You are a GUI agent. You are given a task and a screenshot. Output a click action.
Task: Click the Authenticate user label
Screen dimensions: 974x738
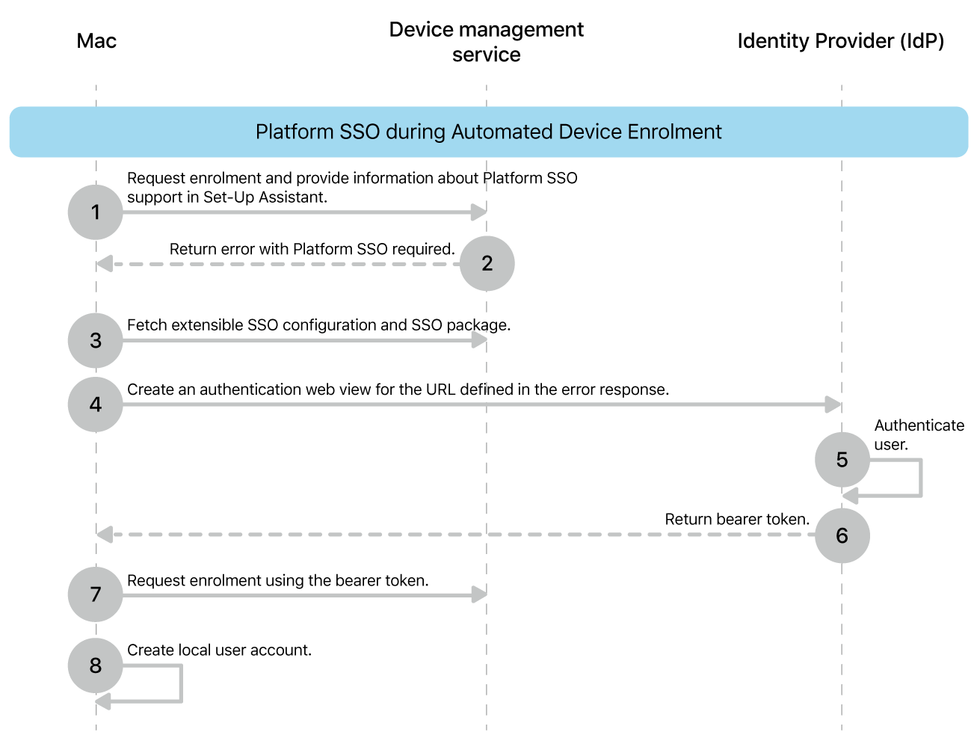coord(919,434)
